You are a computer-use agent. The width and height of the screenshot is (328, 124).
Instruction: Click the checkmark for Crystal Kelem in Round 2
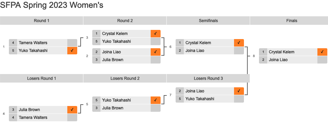point(155,34)
